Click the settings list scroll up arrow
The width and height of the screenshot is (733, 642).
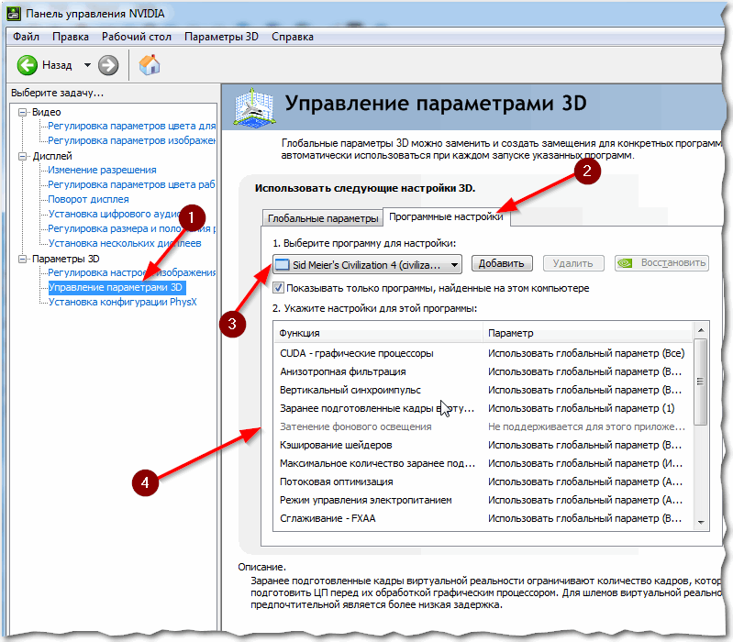coord(701,330)
